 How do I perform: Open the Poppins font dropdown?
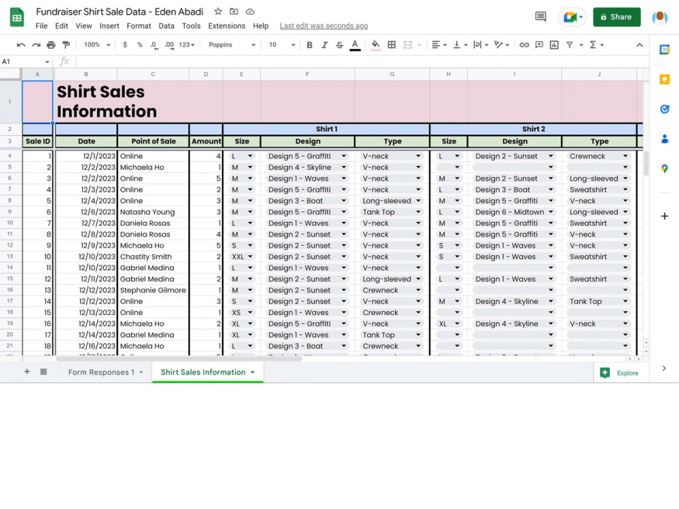click(x=232, y=45)
